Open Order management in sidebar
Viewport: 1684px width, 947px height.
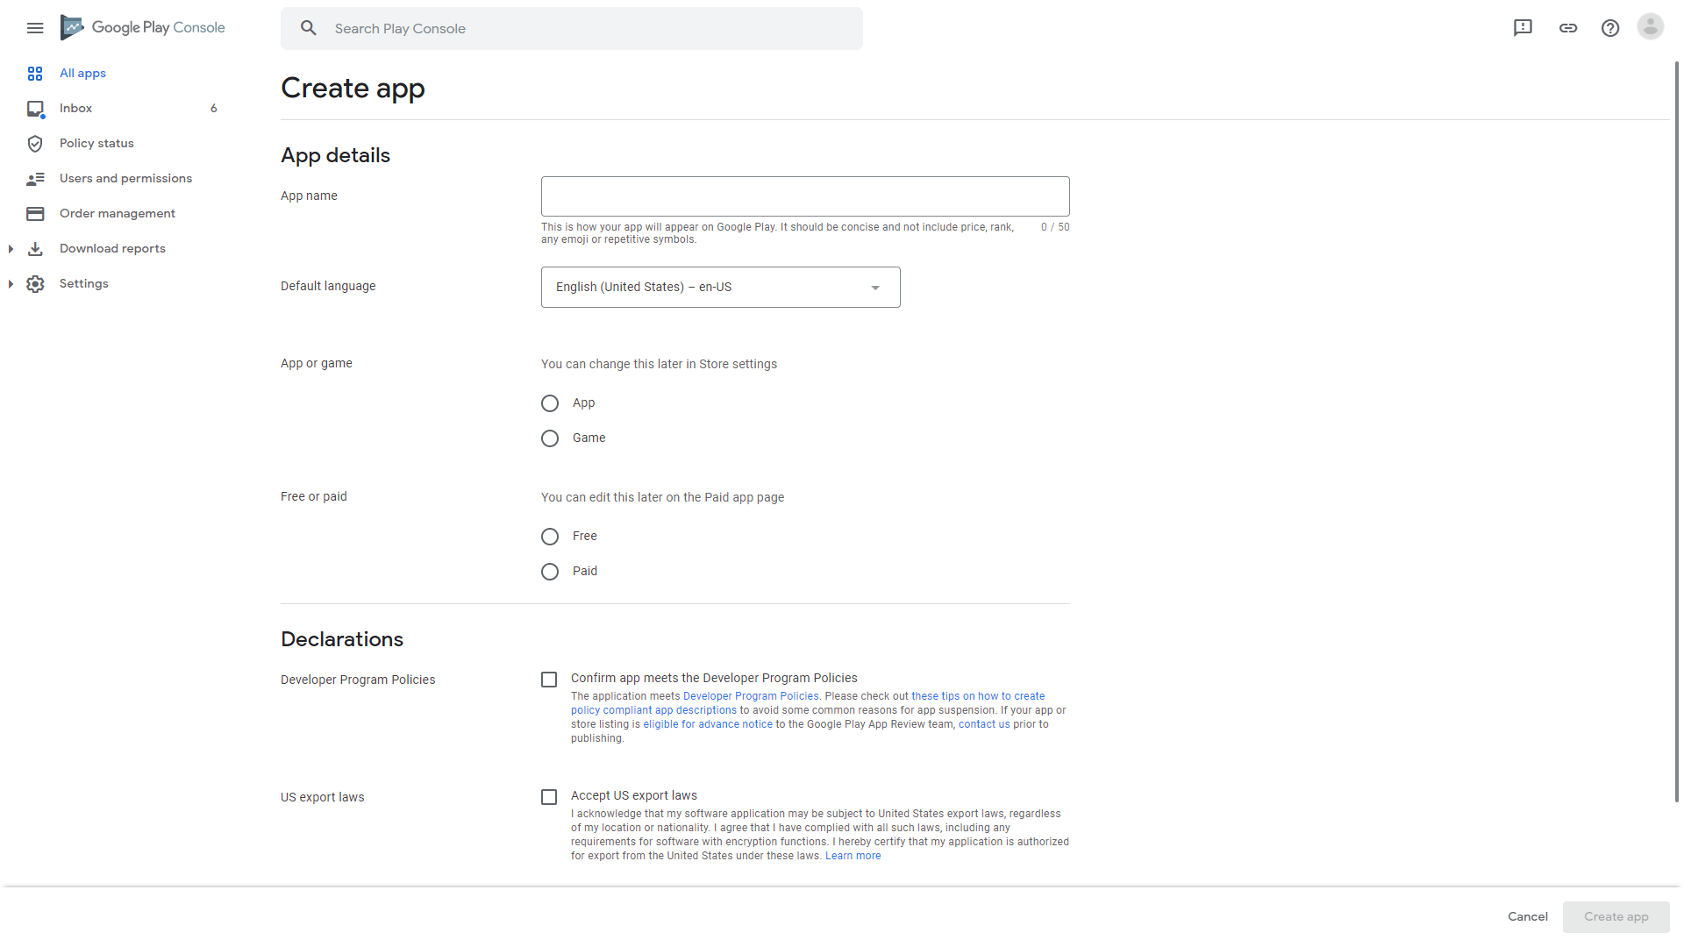[117, 214]
